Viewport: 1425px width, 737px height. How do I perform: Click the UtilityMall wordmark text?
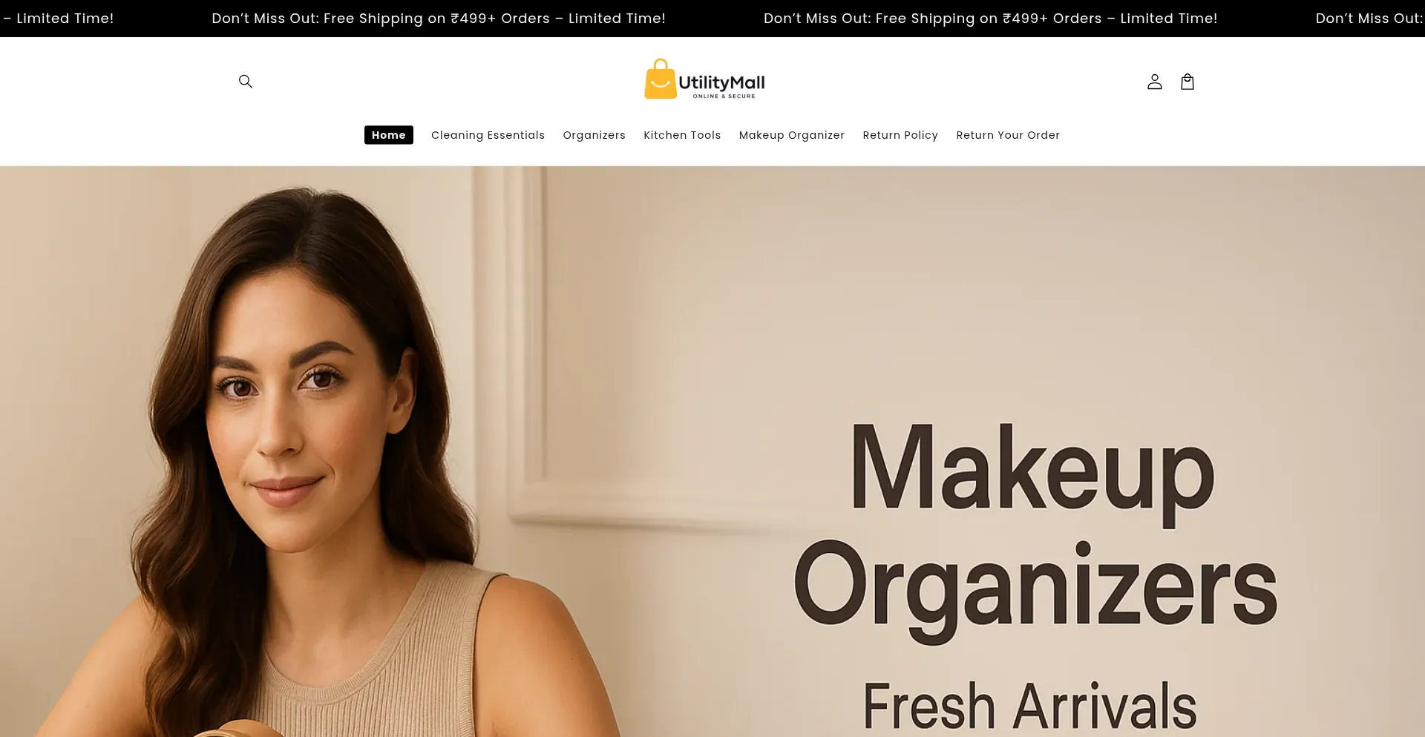point(721,82)
